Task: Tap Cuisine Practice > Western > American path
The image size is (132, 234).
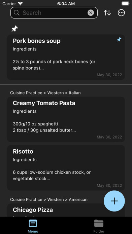Action: [x=49, y=199]
